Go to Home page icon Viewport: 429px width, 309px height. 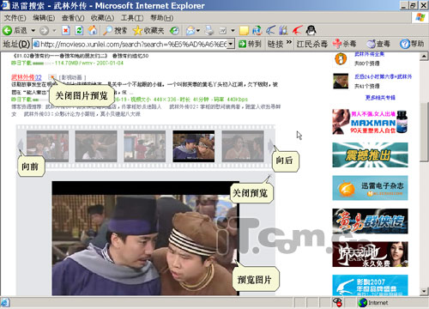(92, 30)
